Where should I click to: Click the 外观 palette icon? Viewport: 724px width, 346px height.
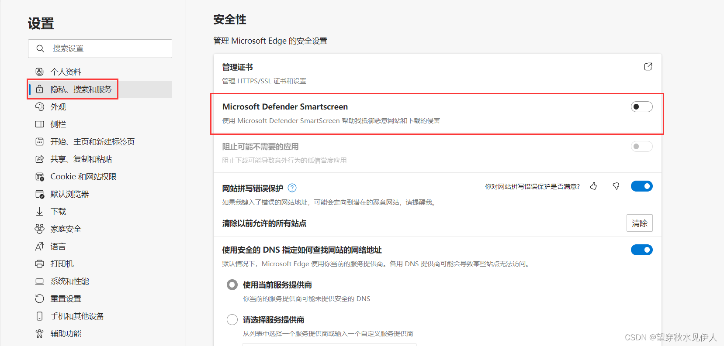click(39, 106)
